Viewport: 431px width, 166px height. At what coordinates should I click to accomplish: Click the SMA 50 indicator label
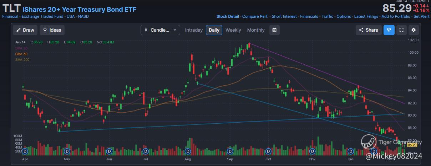click(x=20, y=54)
